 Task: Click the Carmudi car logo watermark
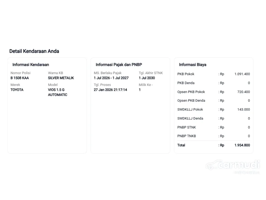coord(233,166)
